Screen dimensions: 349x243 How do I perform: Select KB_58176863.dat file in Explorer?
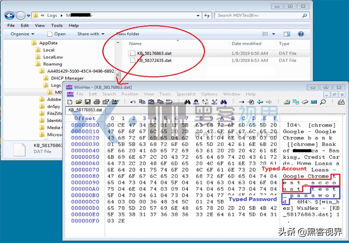(x=154, y=53)
